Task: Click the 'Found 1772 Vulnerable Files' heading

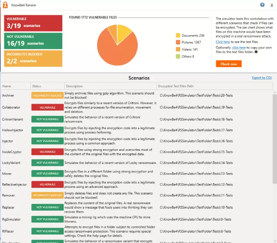Action: coord(93,17)
